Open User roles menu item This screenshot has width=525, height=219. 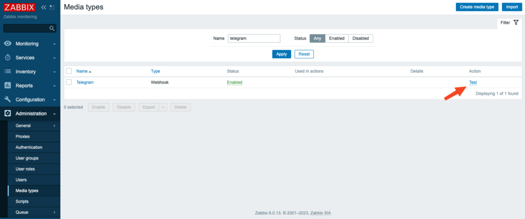[x=34, y=169]
